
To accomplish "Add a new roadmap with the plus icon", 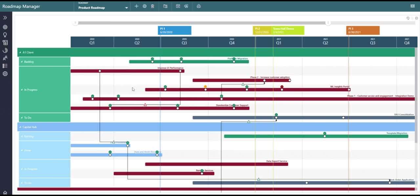I will (x=136, y=6).
